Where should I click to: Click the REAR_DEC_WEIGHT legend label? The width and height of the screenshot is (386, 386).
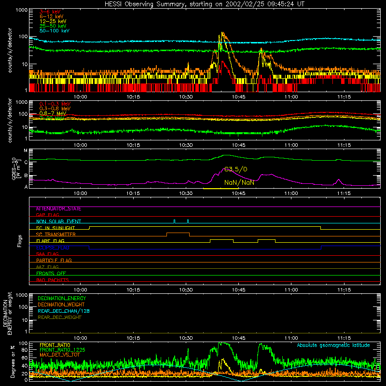[x=59, y=317]
